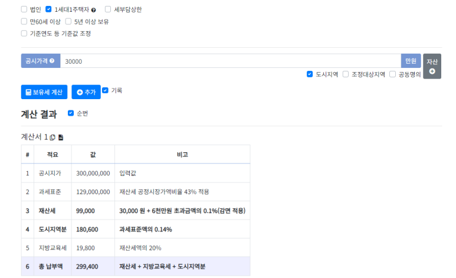Check the 만60세 이상 option
The width and height of the screenshot is (456, 278).
[24, 21]
